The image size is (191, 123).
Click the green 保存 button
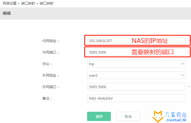99,116
